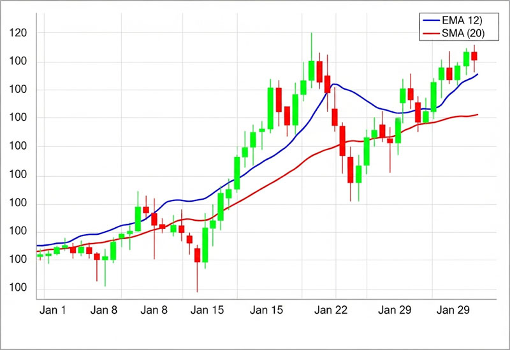
Task: Select the rightmost Jan 15 x-axis label
Action: (266, 311)
